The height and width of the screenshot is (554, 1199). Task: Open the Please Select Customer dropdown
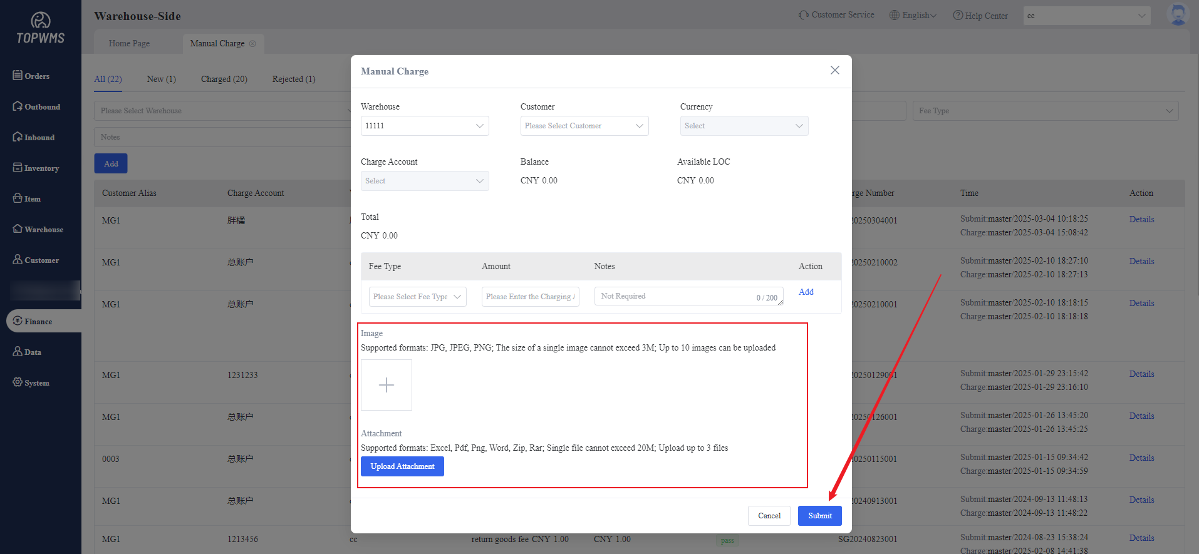point(584,126)
